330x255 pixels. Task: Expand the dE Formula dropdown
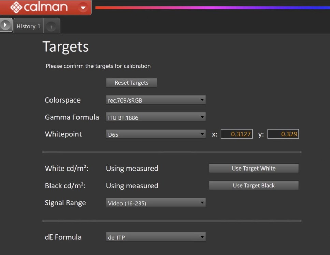point(156,237)
